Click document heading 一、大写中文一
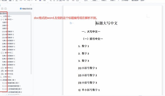Screen dimensions: 165x96 [91, 32]
